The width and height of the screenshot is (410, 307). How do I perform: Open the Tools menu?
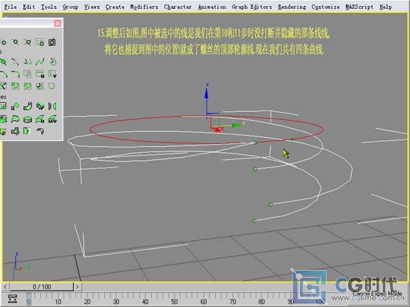pyautogui.click(x=49, y=7)
